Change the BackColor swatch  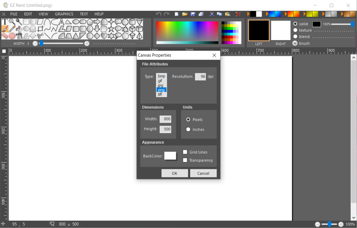tap(170, 156)
